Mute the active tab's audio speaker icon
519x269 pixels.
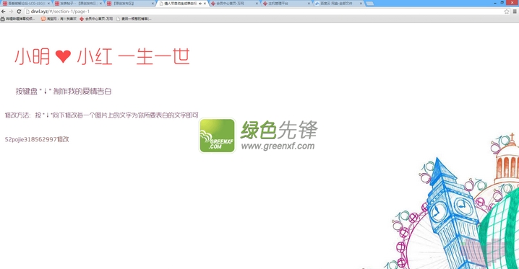(x=200, y=4)
